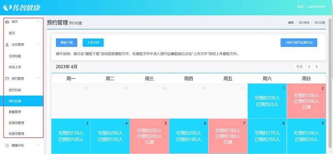Select the 预约设置 sidebar item
The width and height of the screenshot is (333, 154).
[22, 101]
